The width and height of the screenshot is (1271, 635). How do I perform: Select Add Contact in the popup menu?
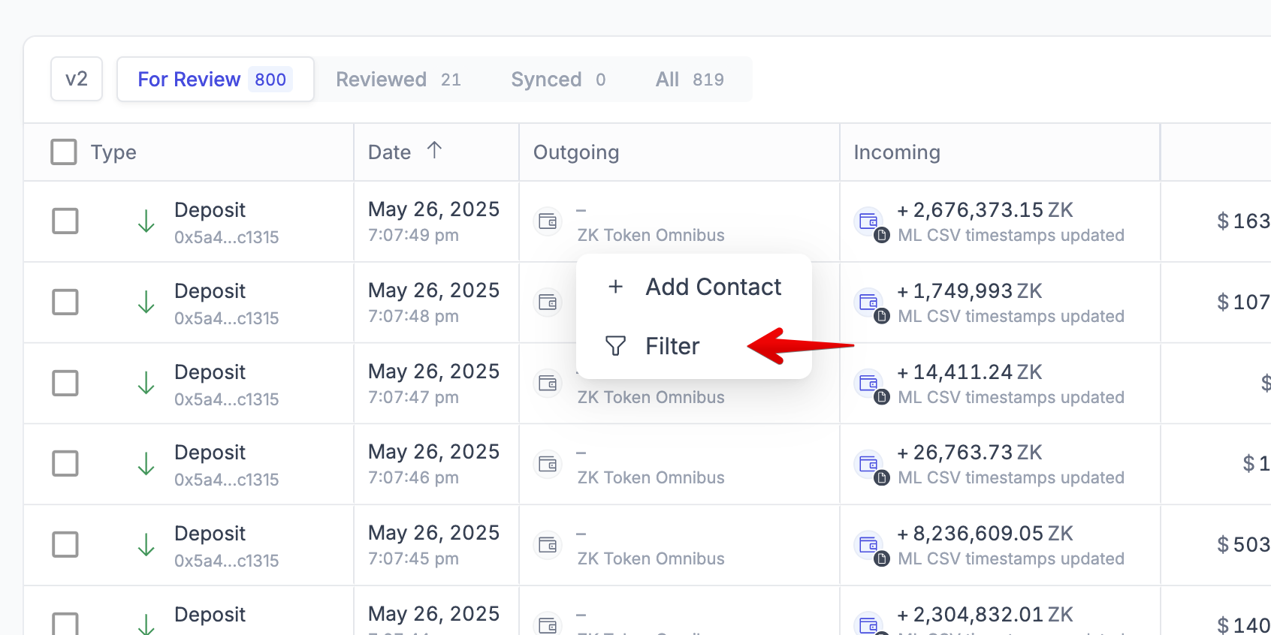click(x=713, y=287)
